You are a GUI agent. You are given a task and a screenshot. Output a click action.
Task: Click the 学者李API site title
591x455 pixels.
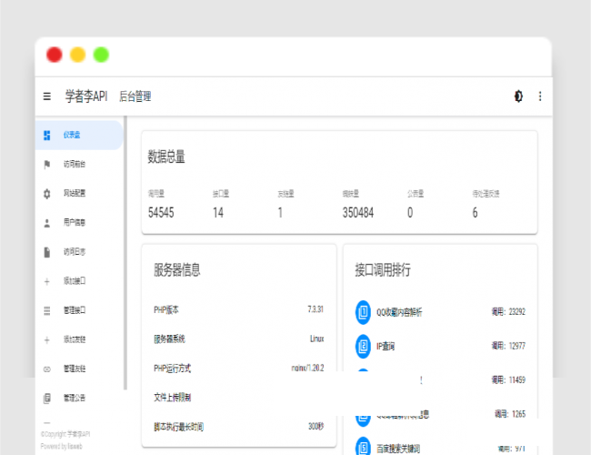[x=86, y=96]
